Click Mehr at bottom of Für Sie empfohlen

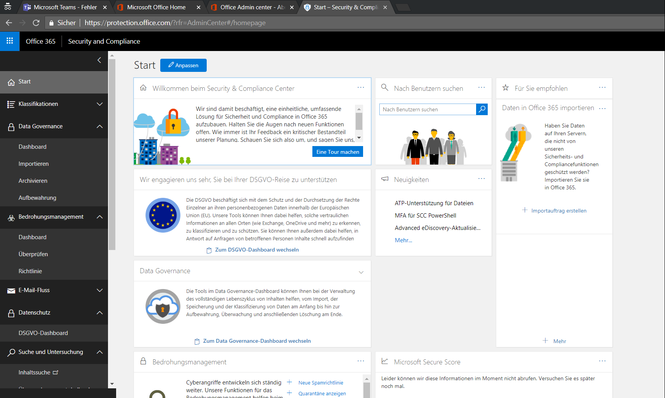pos(559,341)
